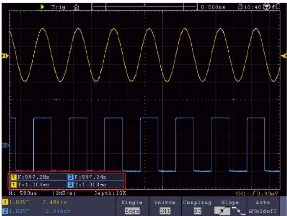
Task: Open the Single Edge trigger menu
Action: [x=132, y=206]
